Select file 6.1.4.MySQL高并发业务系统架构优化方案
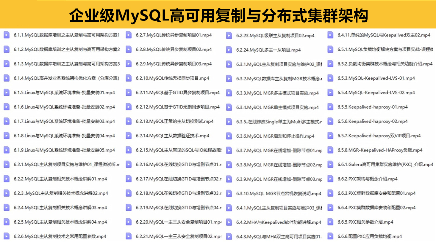The image size is (436, 242). pyautogui.click(x=66, y=78)
